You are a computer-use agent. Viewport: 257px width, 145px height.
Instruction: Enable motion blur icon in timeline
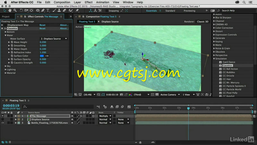122,107
